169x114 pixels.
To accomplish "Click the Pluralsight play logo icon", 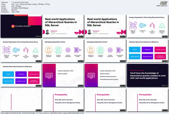I will 13,26.
